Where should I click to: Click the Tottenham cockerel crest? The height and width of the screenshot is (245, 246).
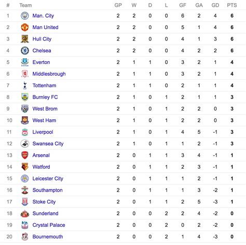(x=25, y=86)
